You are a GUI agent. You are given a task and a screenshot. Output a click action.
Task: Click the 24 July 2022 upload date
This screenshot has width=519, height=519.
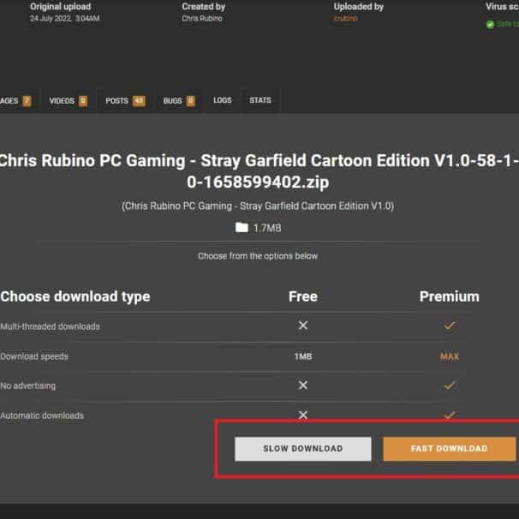[x=65, y=19]
